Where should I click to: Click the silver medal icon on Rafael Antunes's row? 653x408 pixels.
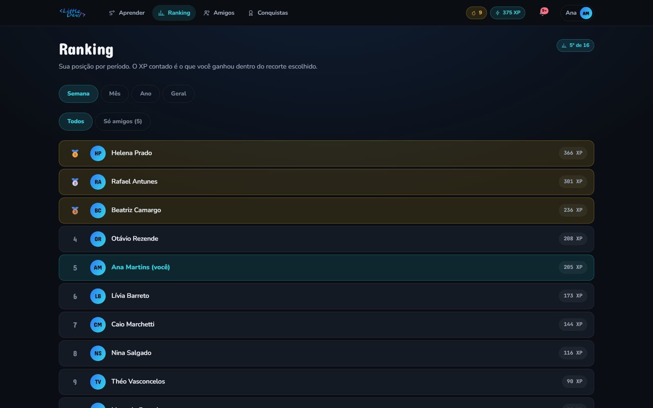tap(75, 182)
